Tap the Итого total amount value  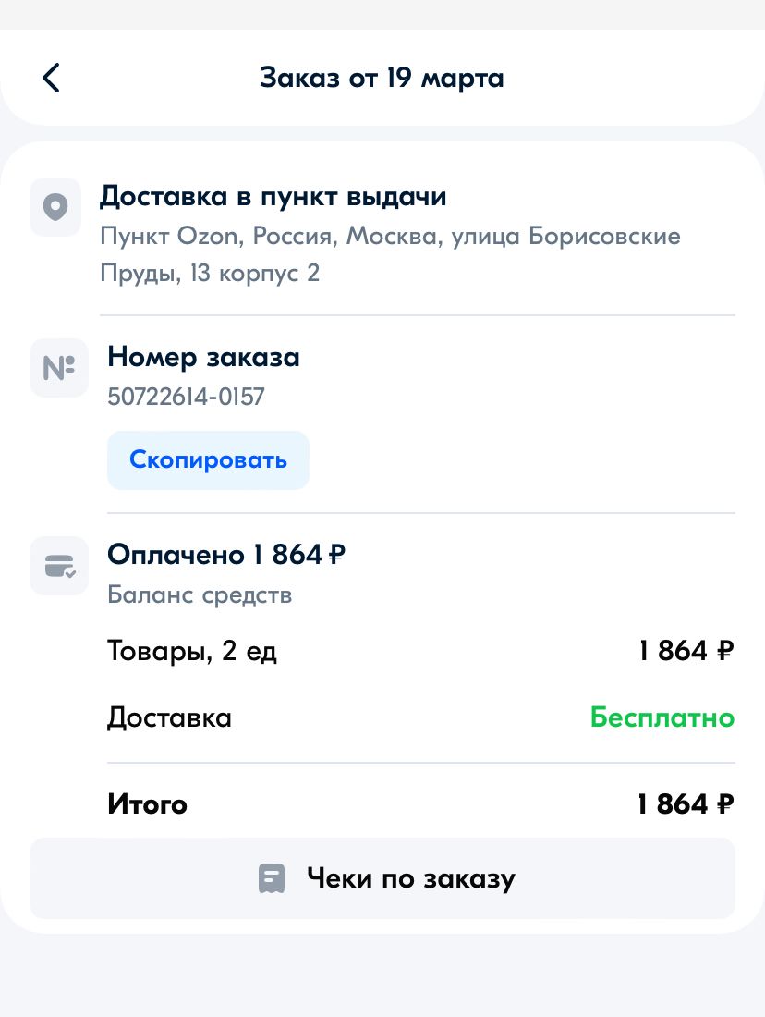(x=686, y=804)
